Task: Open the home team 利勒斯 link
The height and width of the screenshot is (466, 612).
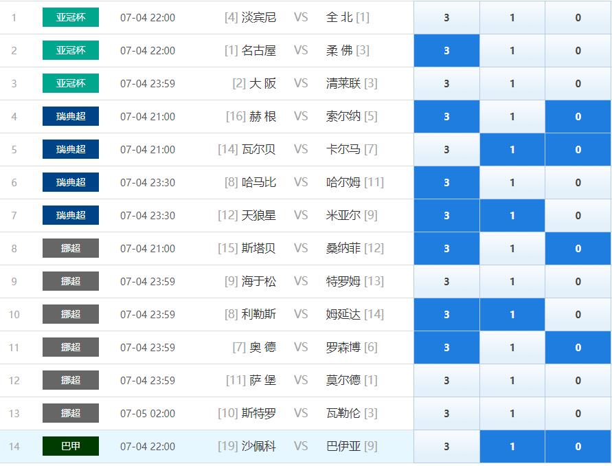Action: (259, 314)
